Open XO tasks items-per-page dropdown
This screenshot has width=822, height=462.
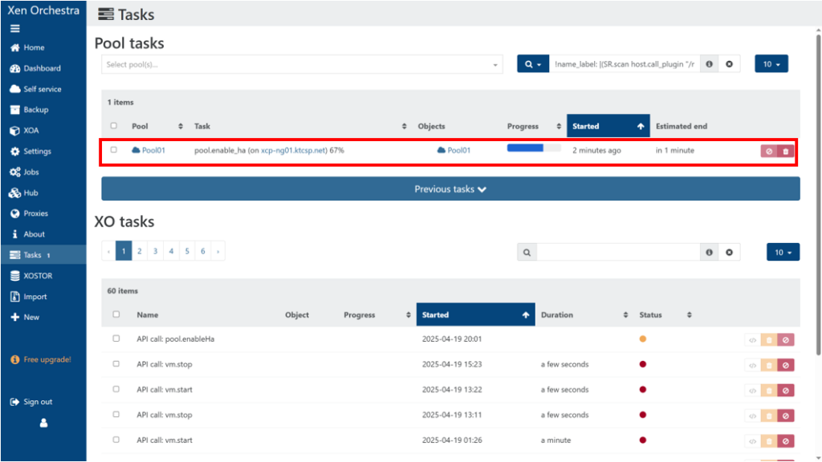point(783,252)
